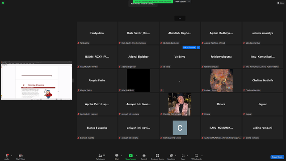This screenshot has height=161, width=286.
Task: Click the muted mic icon on aldino ramdani
Action: point(244,138)
